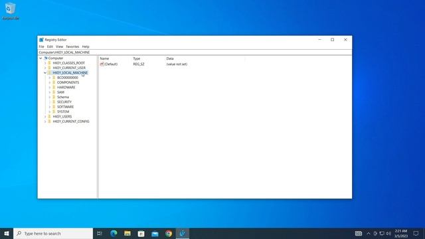The height and width of the screenshot is (239, 425).
Task: Select the SYSTEM key label
Action: coord(63,112)
